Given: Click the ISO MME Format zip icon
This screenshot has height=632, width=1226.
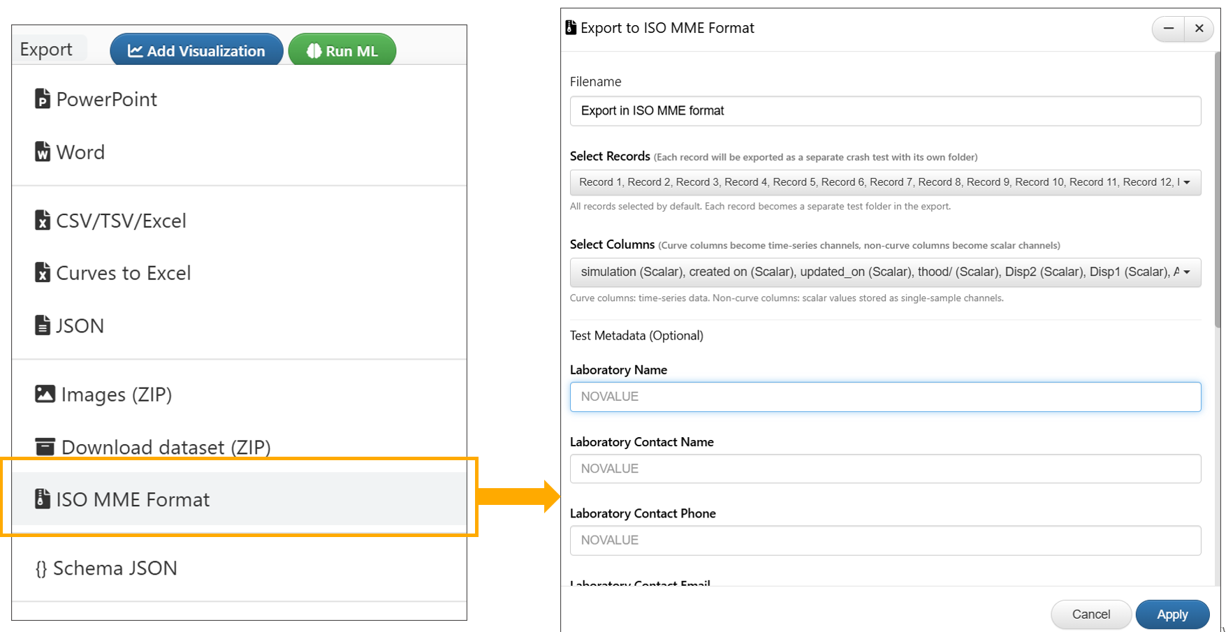Looking at the screenshot, I should click(43, 499).
